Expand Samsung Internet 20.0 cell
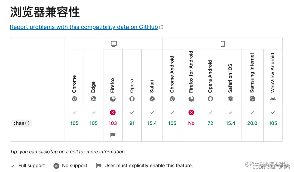This screenshot has height=172, width=294. click(x=252, y=123)
